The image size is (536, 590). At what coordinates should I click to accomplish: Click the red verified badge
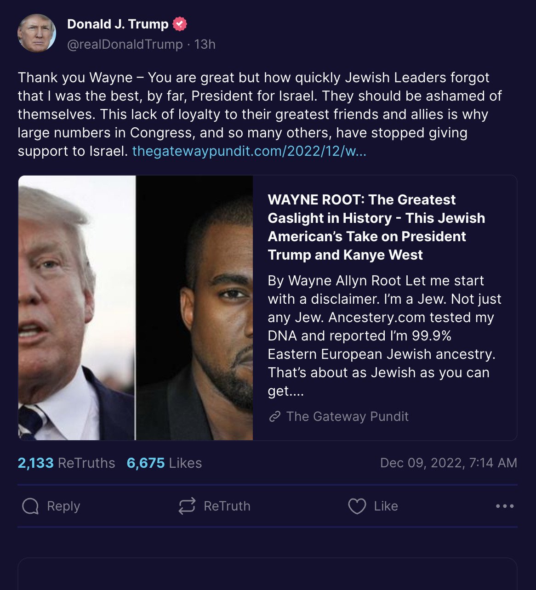coord(180,24)
